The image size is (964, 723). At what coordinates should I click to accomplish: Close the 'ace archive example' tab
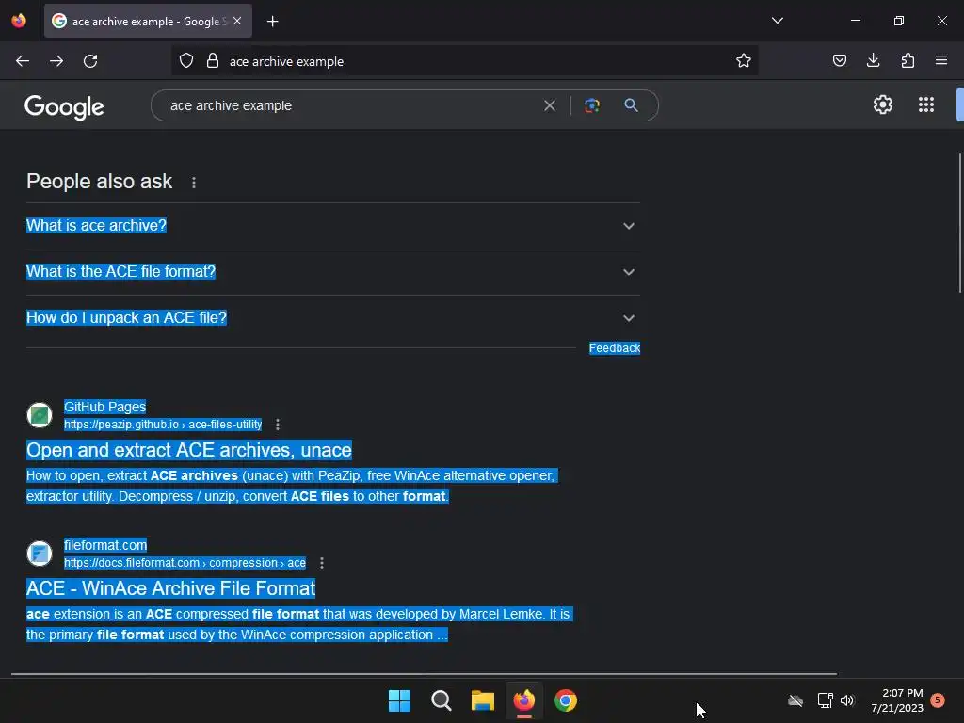(237, 21)
